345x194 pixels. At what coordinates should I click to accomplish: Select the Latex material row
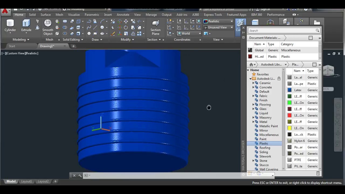tap(302, 90)
